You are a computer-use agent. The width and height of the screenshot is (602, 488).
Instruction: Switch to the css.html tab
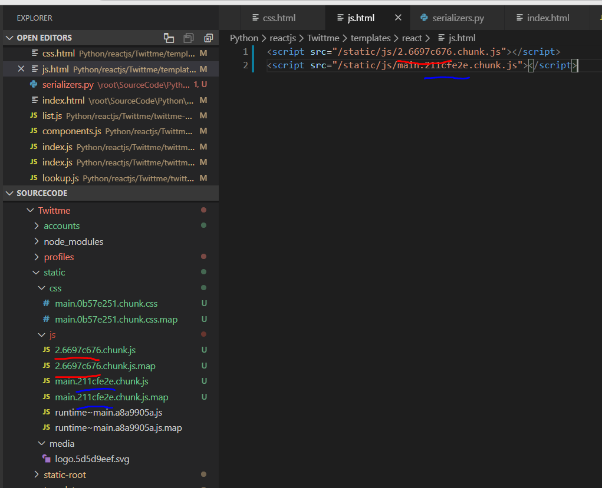pyautogui.click(x=279, y=18)
